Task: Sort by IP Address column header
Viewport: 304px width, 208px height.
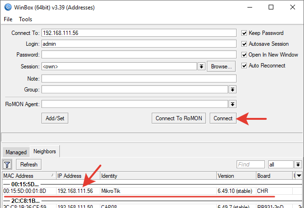Action: [78, 176]
